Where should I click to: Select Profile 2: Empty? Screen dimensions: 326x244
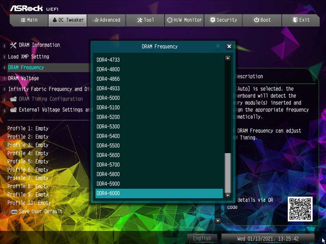[28, 137]
